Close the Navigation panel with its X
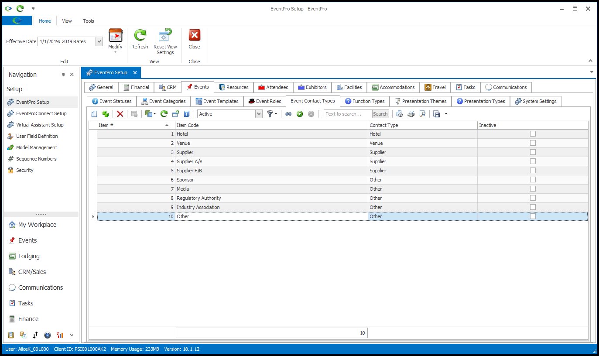 pyautogui.click(x=72, y=75)
